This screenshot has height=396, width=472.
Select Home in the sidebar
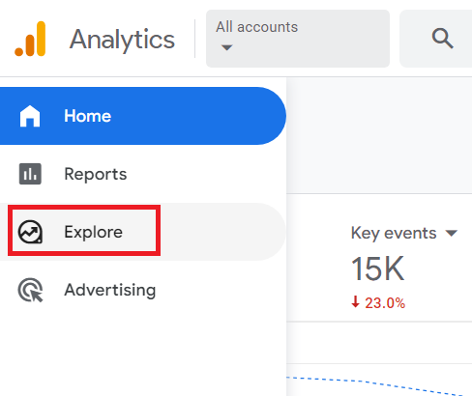click(x=143, y=116)
